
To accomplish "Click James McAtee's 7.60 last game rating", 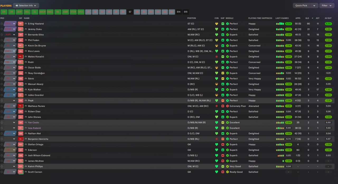I will click(288, 161).
